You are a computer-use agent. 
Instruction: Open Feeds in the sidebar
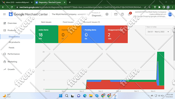(12, 48)
